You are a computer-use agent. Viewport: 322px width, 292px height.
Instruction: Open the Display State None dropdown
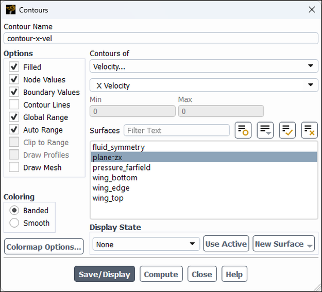coord(146,244)
